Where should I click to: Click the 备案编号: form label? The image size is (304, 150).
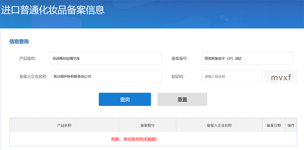click(180, 58)
